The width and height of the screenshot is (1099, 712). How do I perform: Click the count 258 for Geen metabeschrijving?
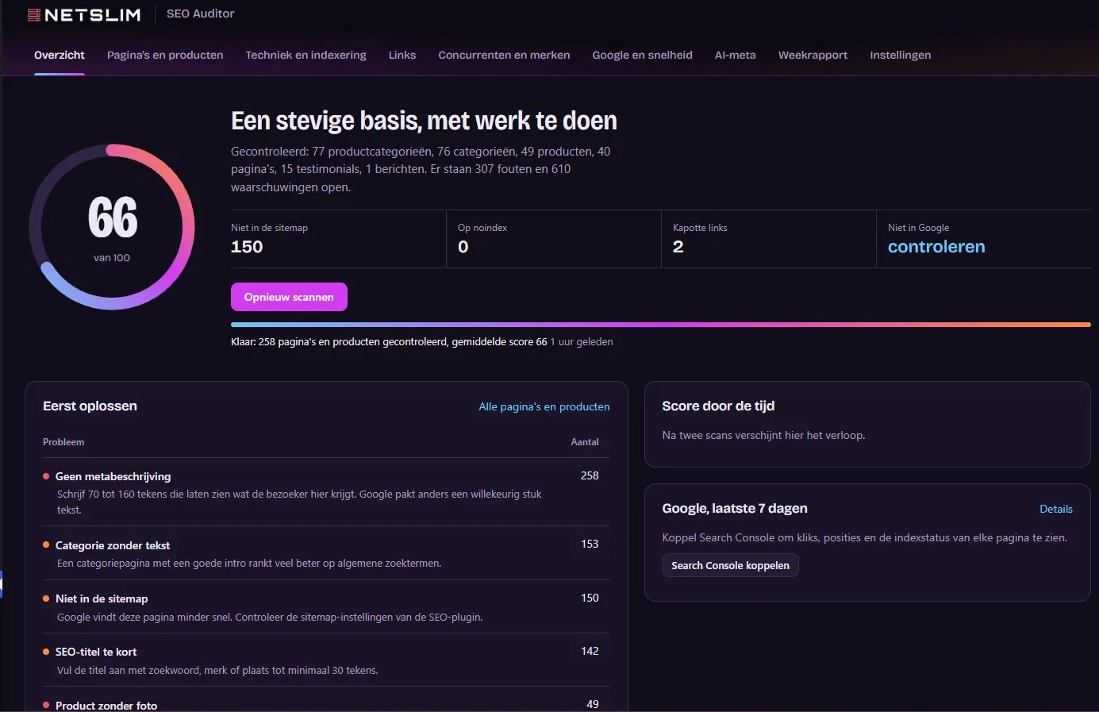point(590,475)
